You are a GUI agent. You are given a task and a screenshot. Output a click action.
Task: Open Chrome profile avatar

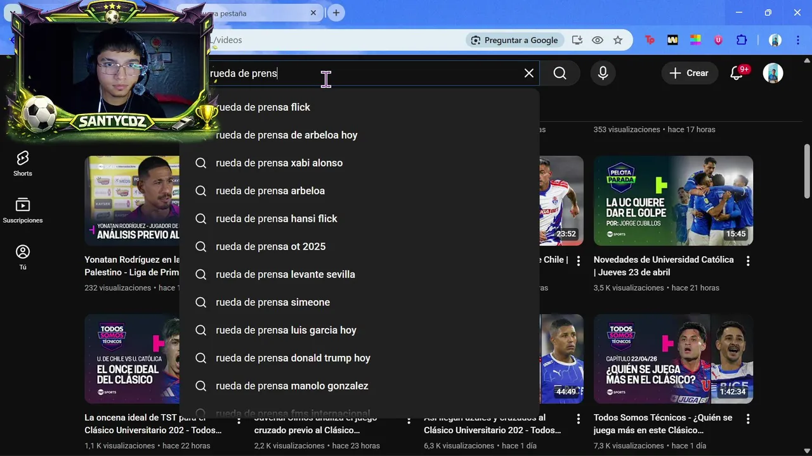pos(775,40)
